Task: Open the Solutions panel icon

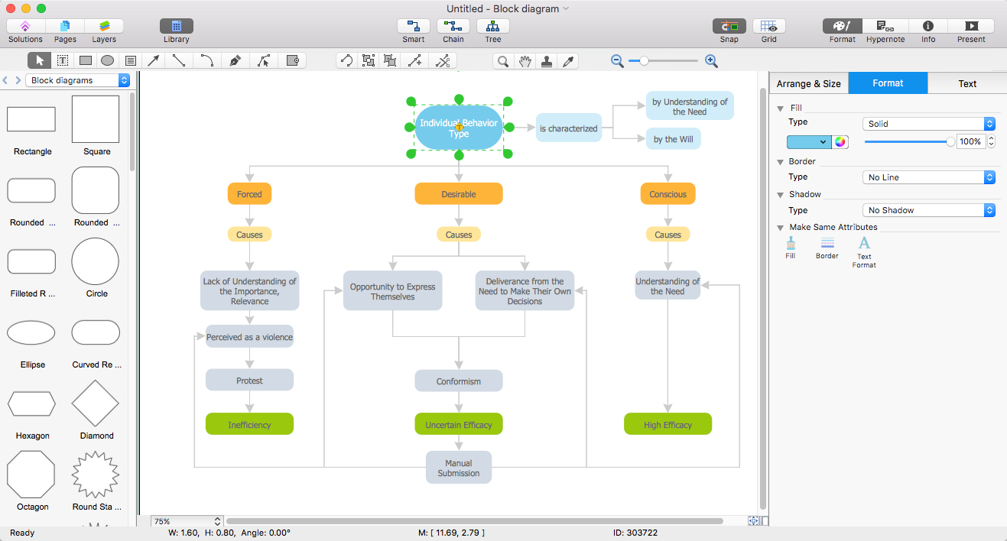Action: coord(25,26)
